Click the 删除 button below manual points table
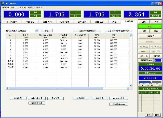 coord(157,115)
